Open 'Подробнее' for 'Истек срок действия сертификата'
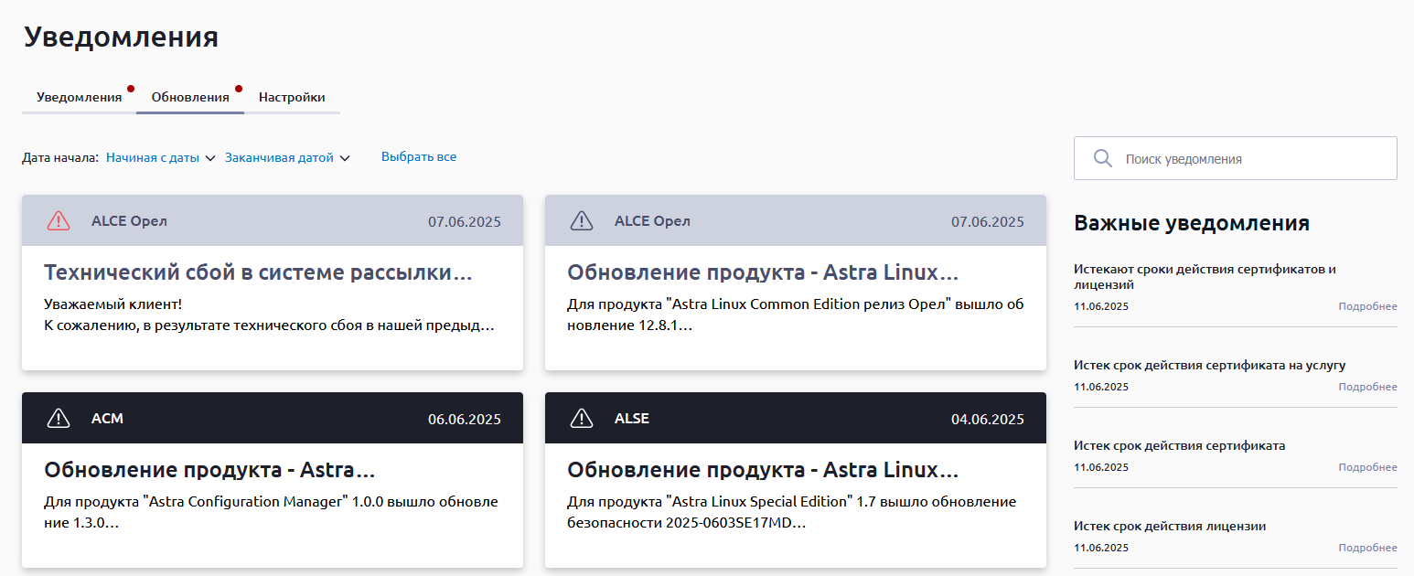This screenshot has width=1414, height=576. tap(1367, 467)
